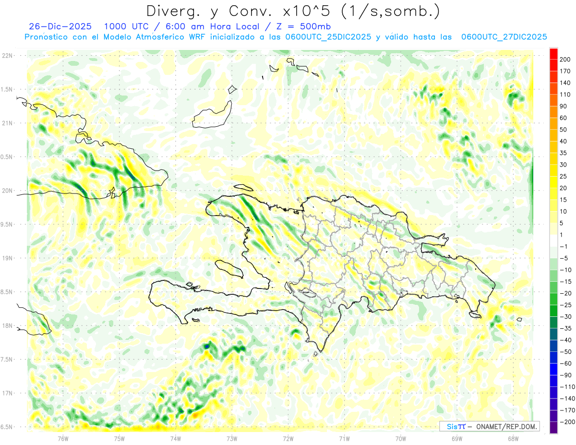Click the '7.5N' latitude label
Viewport: 576px width, 445px height.
[x=7, y=360]
